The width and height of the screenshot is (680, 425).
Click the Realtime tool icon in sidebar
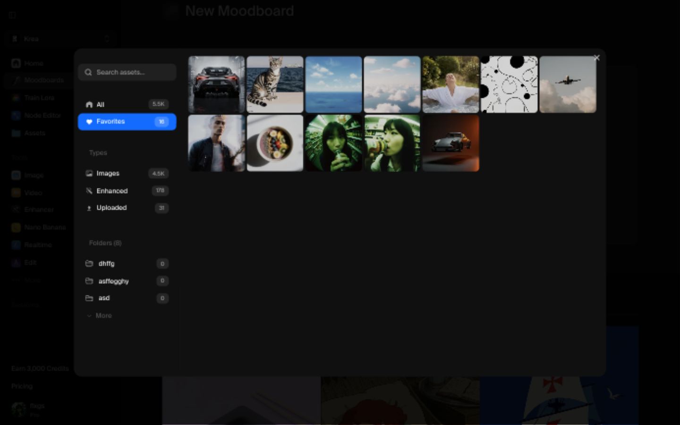click(x=16, y=245)
